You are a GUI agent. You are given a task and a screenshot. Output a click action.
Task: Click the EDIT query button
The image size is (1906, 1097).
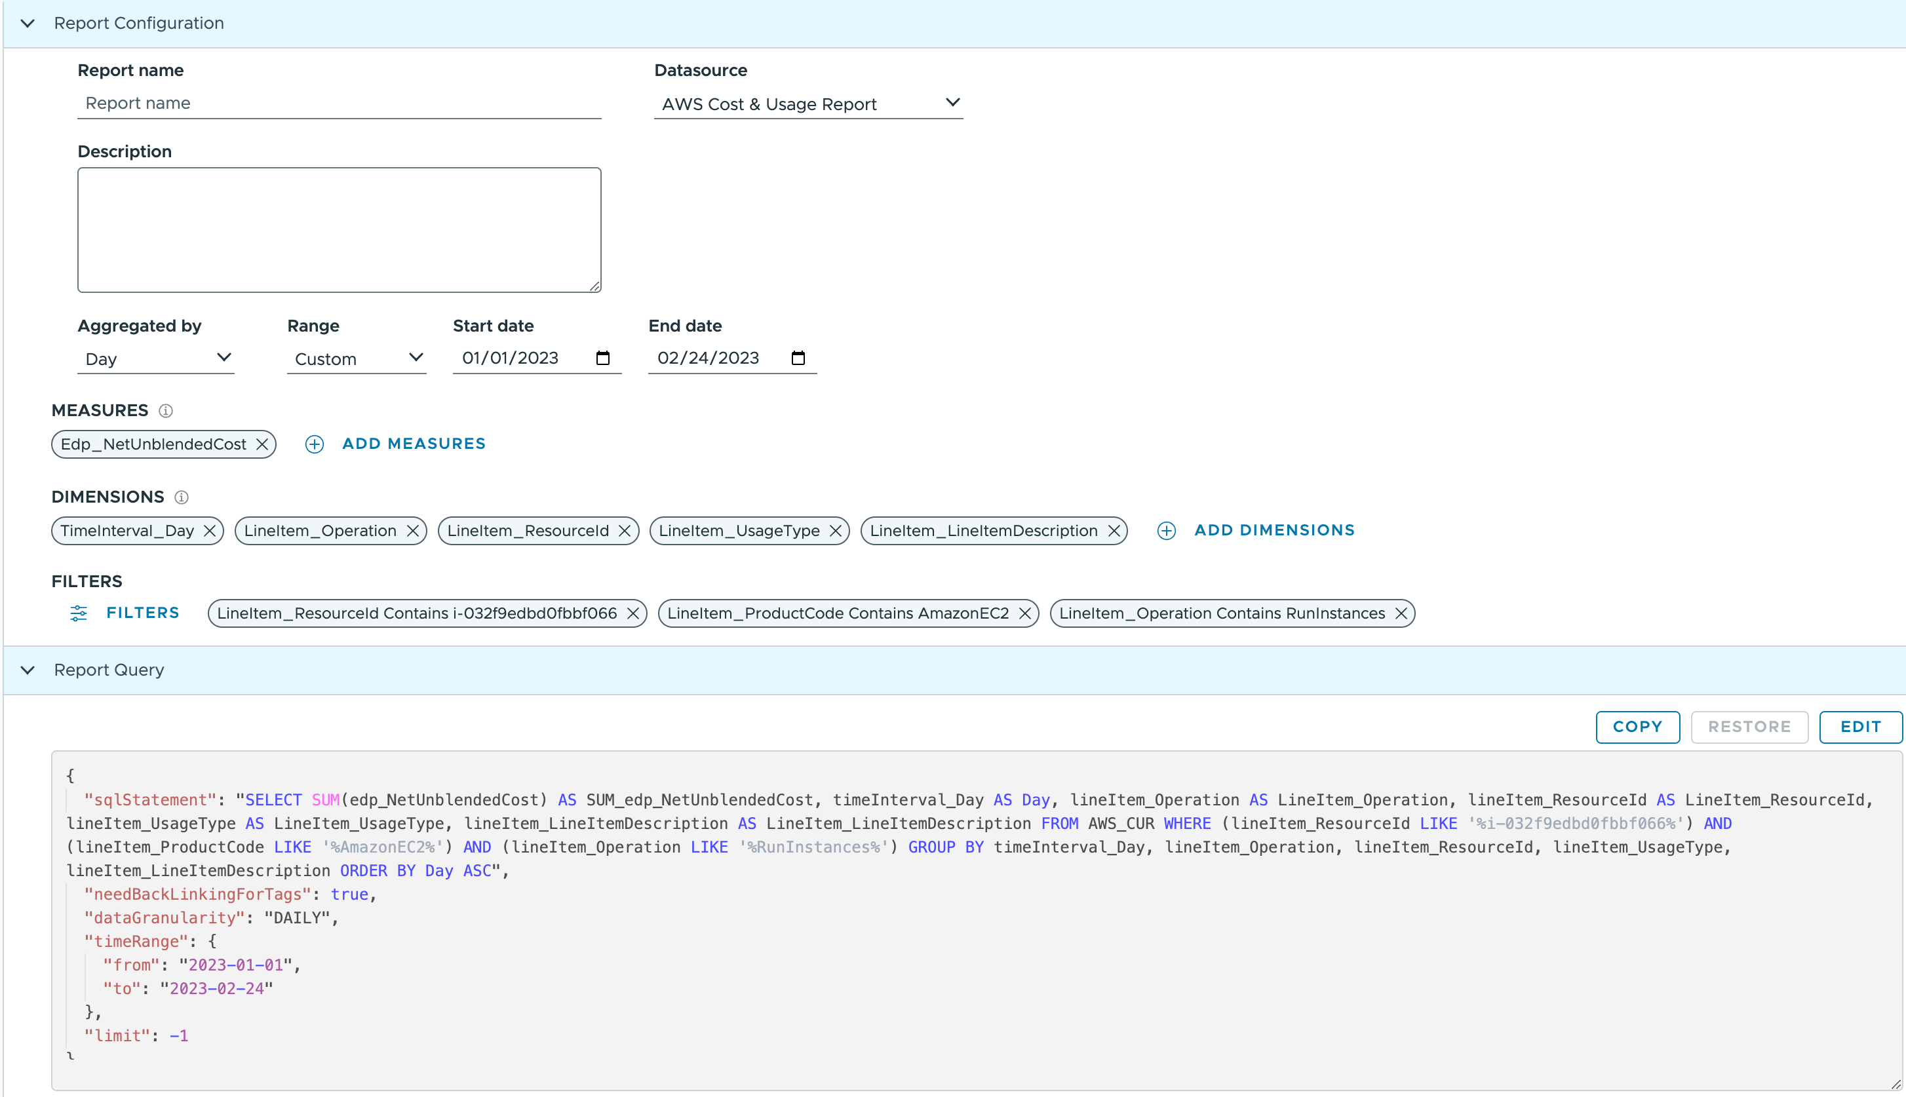tap(1860, 727)
